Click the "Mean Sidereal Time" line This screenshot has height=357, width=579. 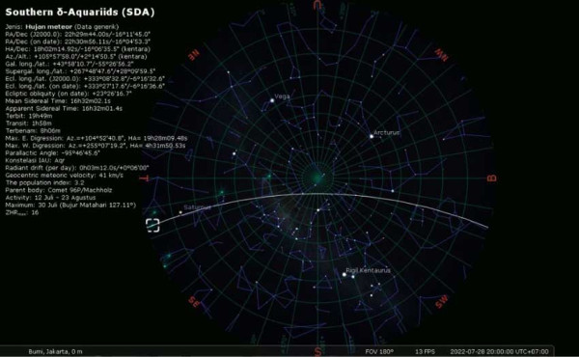tap(58, 100)
